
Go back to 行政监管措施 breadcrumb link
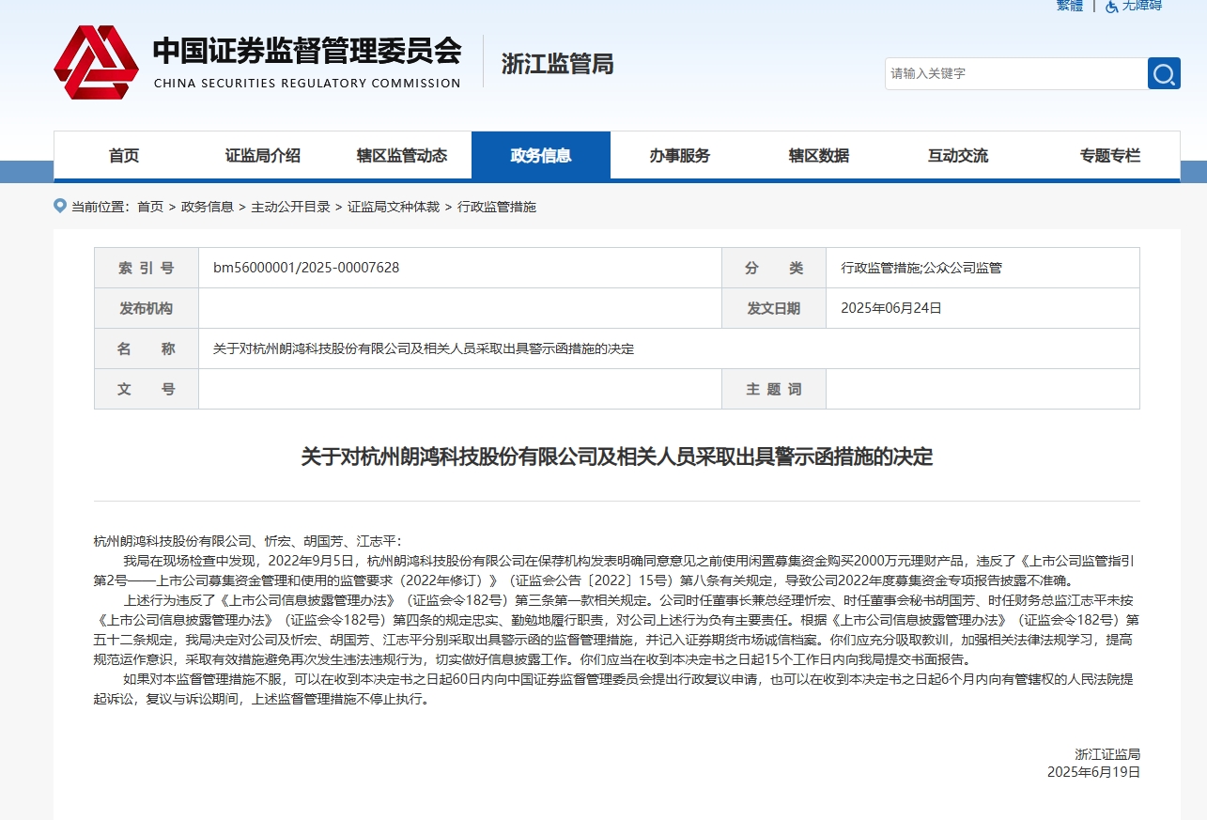(496, 207)
